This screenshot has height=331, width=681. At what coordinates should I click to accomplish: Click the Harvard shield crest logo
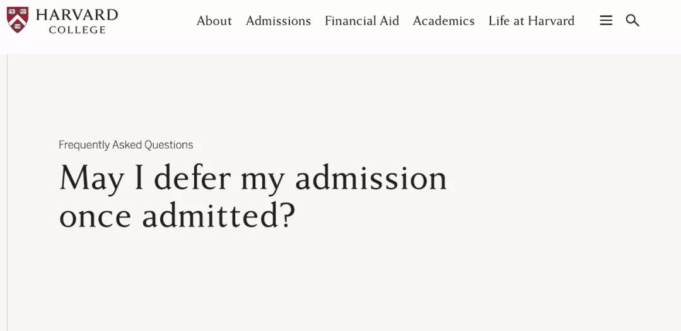[18, 20]
